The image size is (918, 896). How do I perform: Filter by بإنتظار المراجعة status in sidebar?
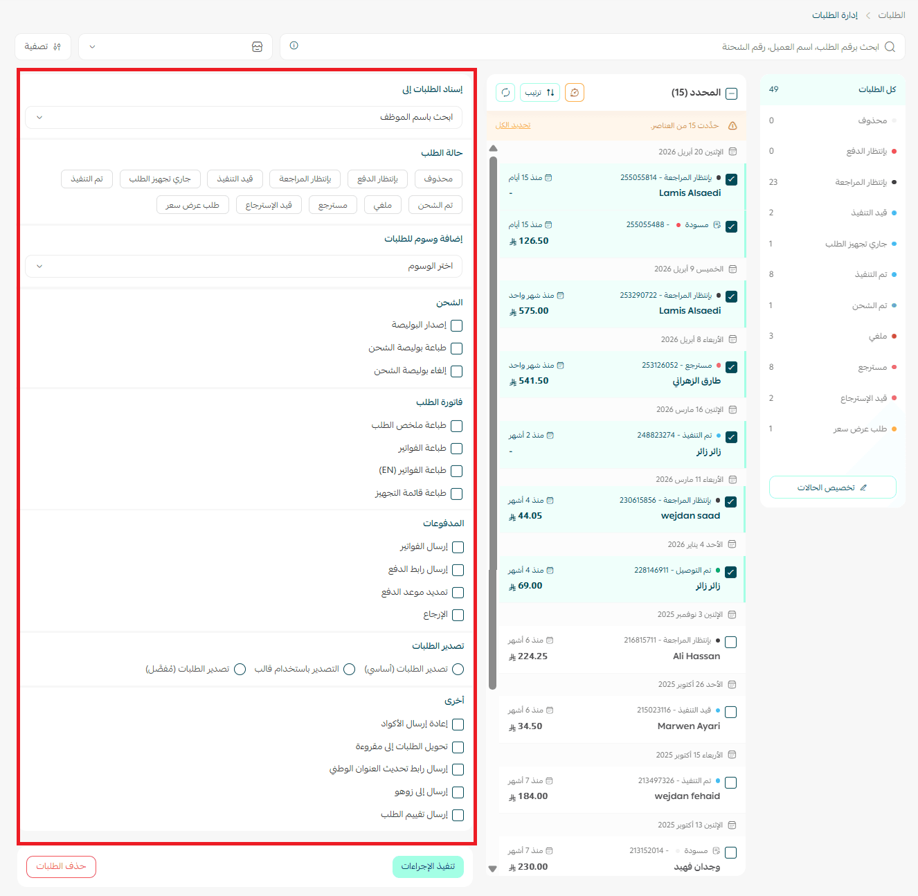[832, 182]
